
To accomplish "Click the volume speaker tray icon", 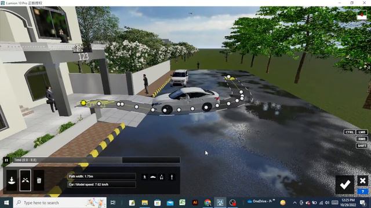I will 327,203.
